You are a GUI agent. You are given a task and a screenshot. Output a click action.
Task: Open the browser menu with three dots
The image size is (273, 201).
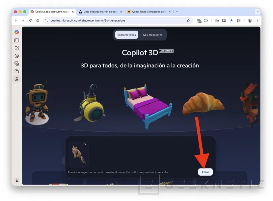point(257,20)
